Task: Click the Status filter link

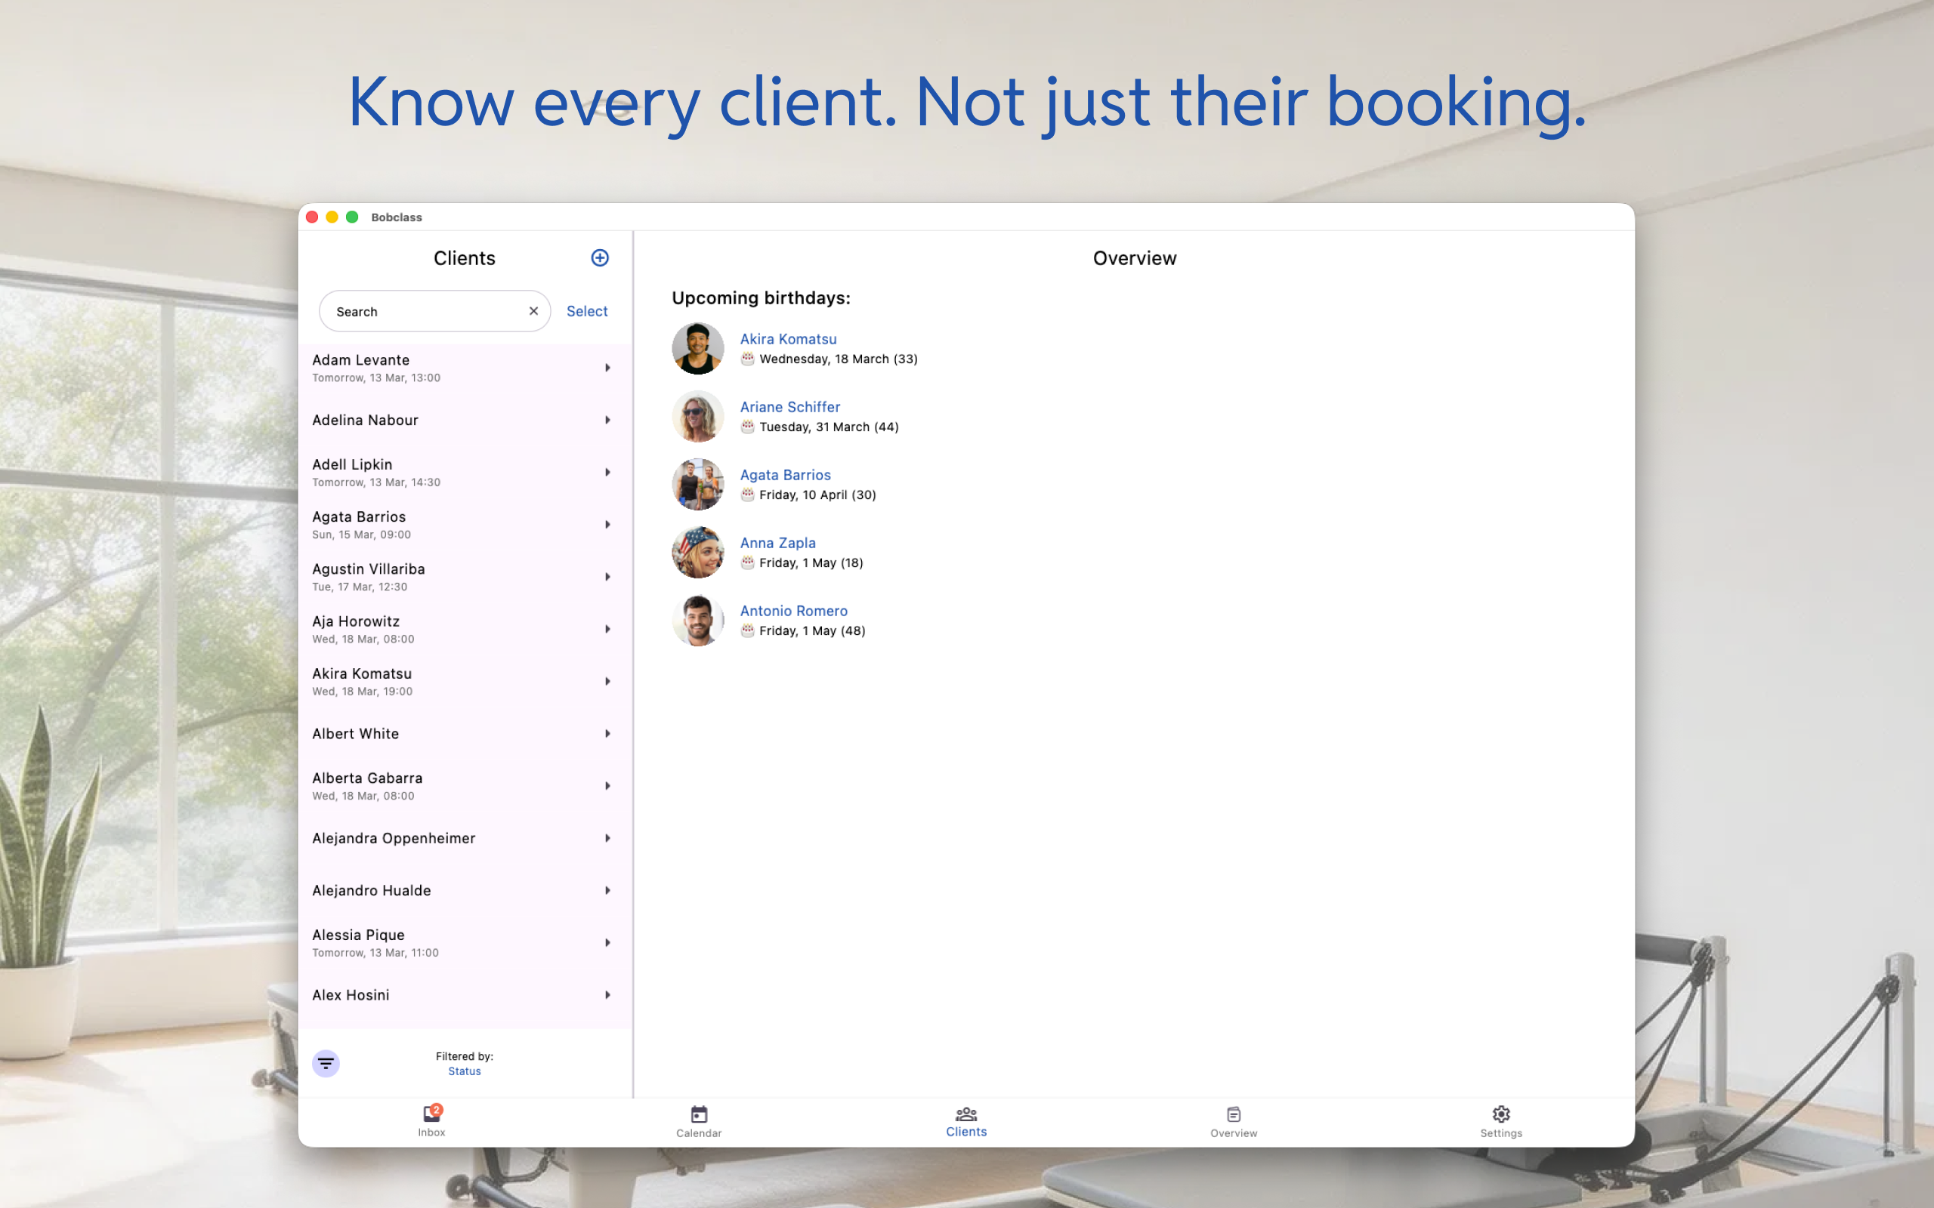Action: pos(465,1071)
